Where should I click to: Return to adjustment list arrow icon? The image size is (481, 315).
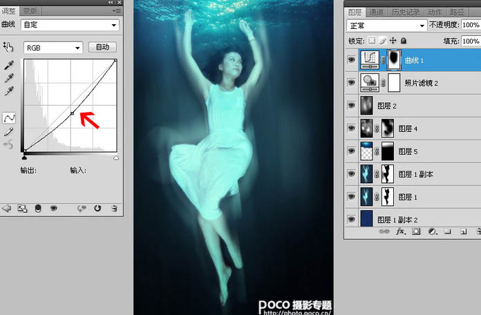6,209
